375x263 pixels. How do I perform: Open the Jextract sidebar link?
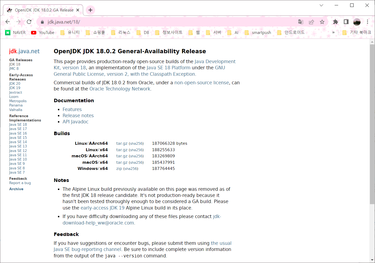[15, 92]
